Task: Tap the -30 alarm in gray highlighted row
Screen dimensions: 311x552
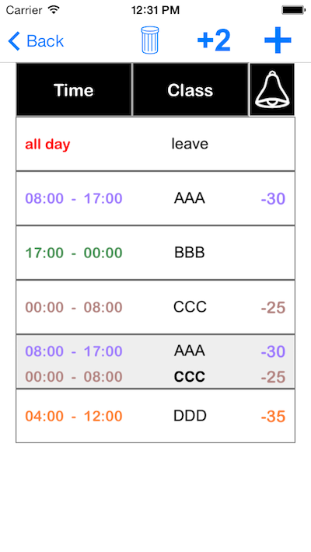Action: coord(273,351)
